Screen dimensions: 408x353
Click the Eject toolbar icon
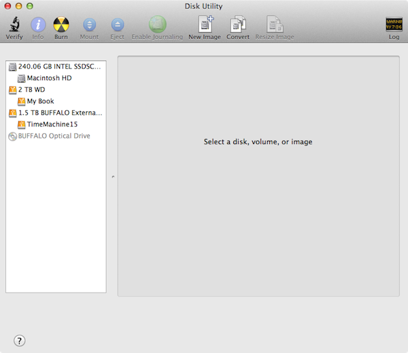click(118, 24)
